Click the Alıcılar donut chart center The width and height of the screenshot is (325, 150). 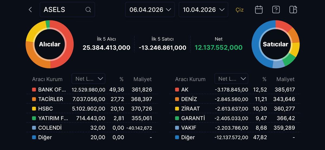[x=50, y=44]
